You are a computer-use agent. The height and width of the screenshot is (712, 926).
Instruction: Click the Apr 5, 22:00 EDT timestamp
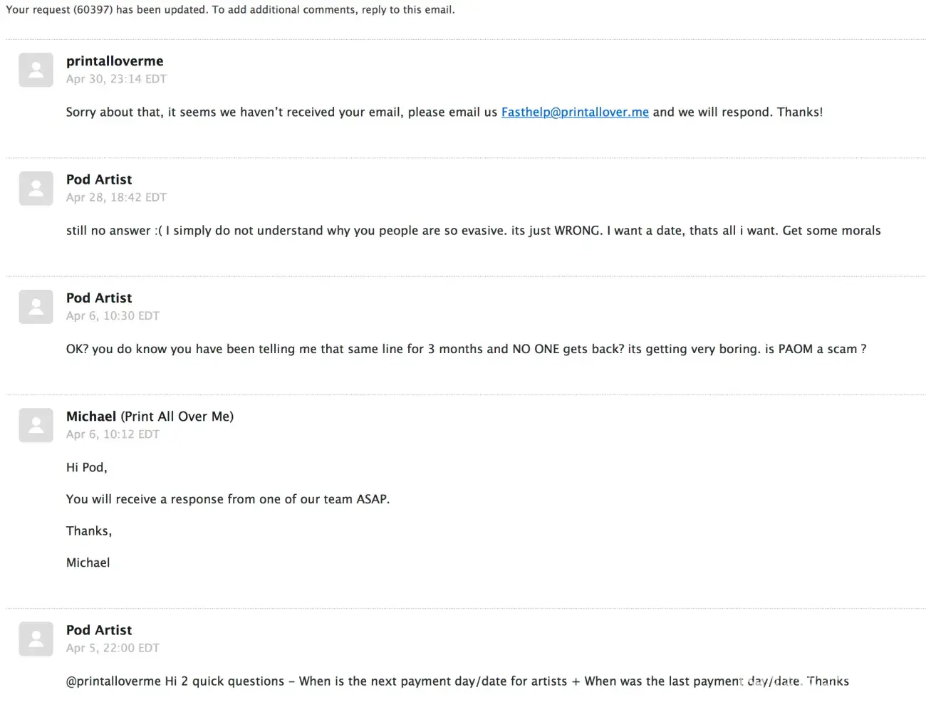[x=113, y=648]
